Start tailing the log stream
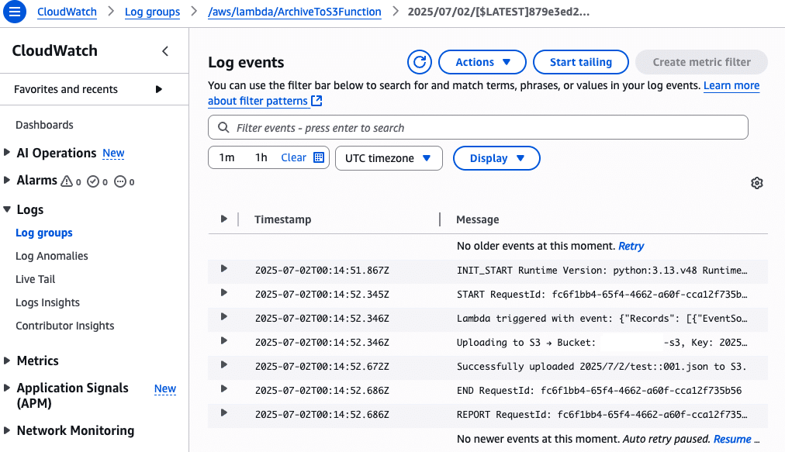This screenshot has height=452, width=785. click(x=581, y=62)
